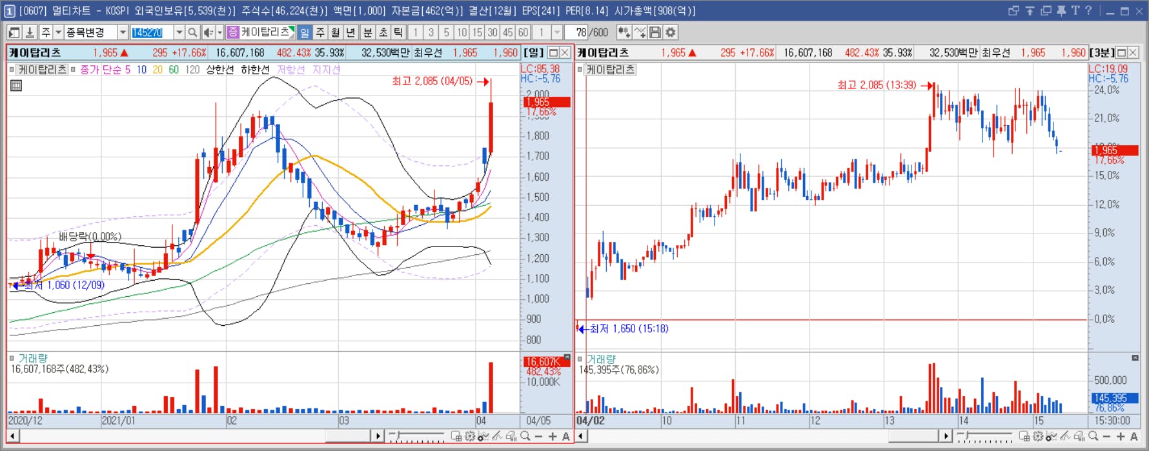This screenshot has height=451, width=1149.
Task: Open the 주 chart-mode dropdown arrow
Action: (x=58, y=32)
